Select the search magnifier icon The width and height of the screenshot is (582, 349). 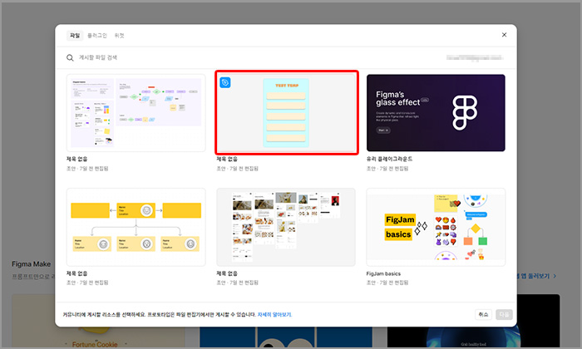(x=70, y=58)
